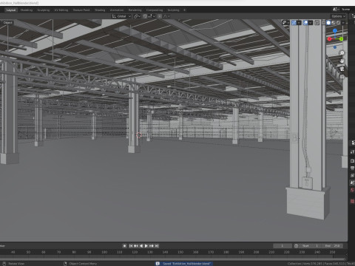Image resolution: width=355 pixels, height=266 pixels.
Task: Click timeline at frame 150 mark
Action: (180, 252)
